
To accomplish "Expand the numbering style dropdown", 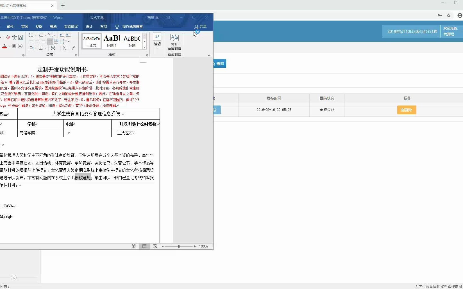I will pyautogui.click(x=45, y=35).
